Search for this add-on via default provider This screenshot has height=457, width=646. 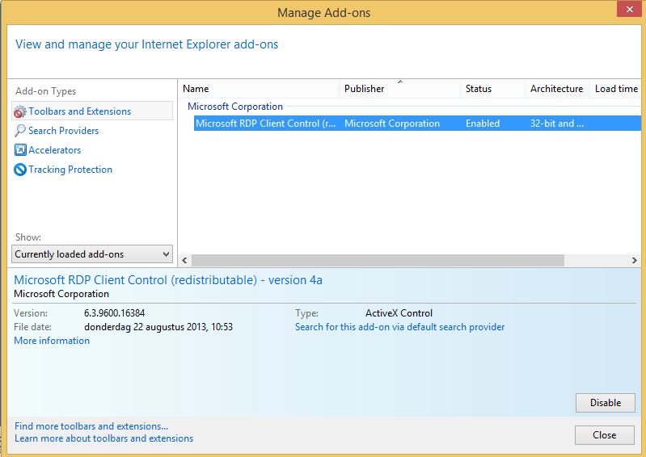click(x=399, y=327)
